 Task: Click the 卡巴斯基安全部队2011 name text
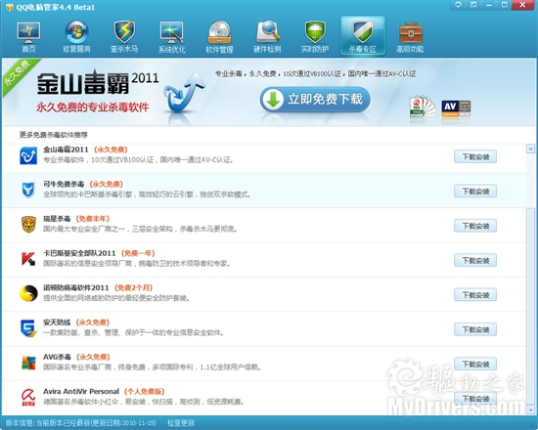pos(79,253)
